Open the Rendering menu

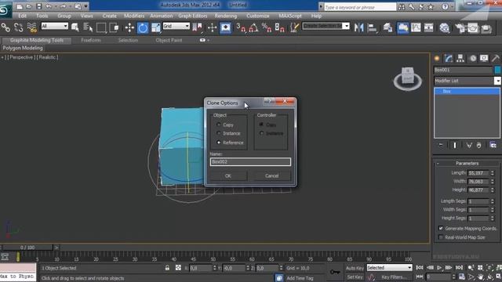226,16
